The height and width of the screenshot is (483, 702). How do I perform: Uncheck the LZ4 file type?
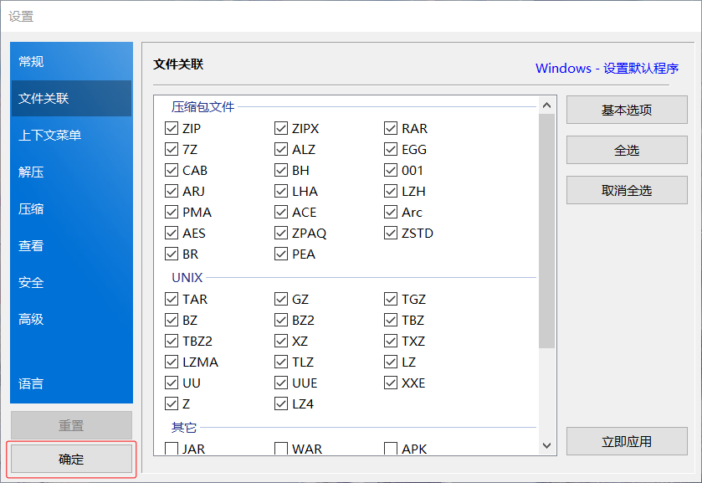pos(281,403)
